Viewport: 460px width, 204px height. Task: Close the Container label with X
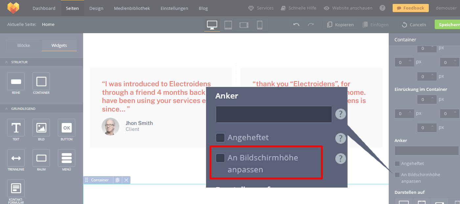point(126,180)
